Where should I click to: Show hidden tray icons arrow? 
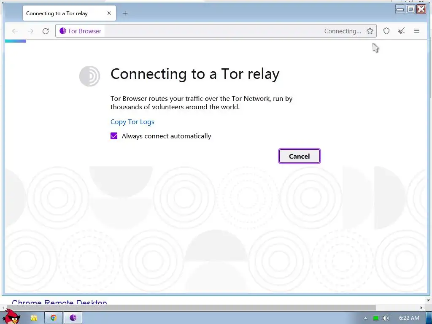(x=365, y=318)
